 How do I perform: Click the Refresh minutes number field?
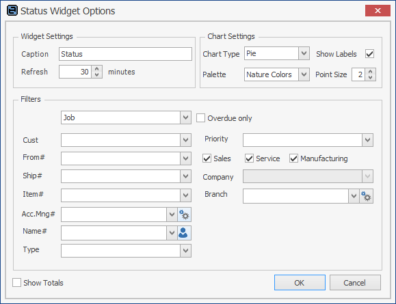pos(75,72)
